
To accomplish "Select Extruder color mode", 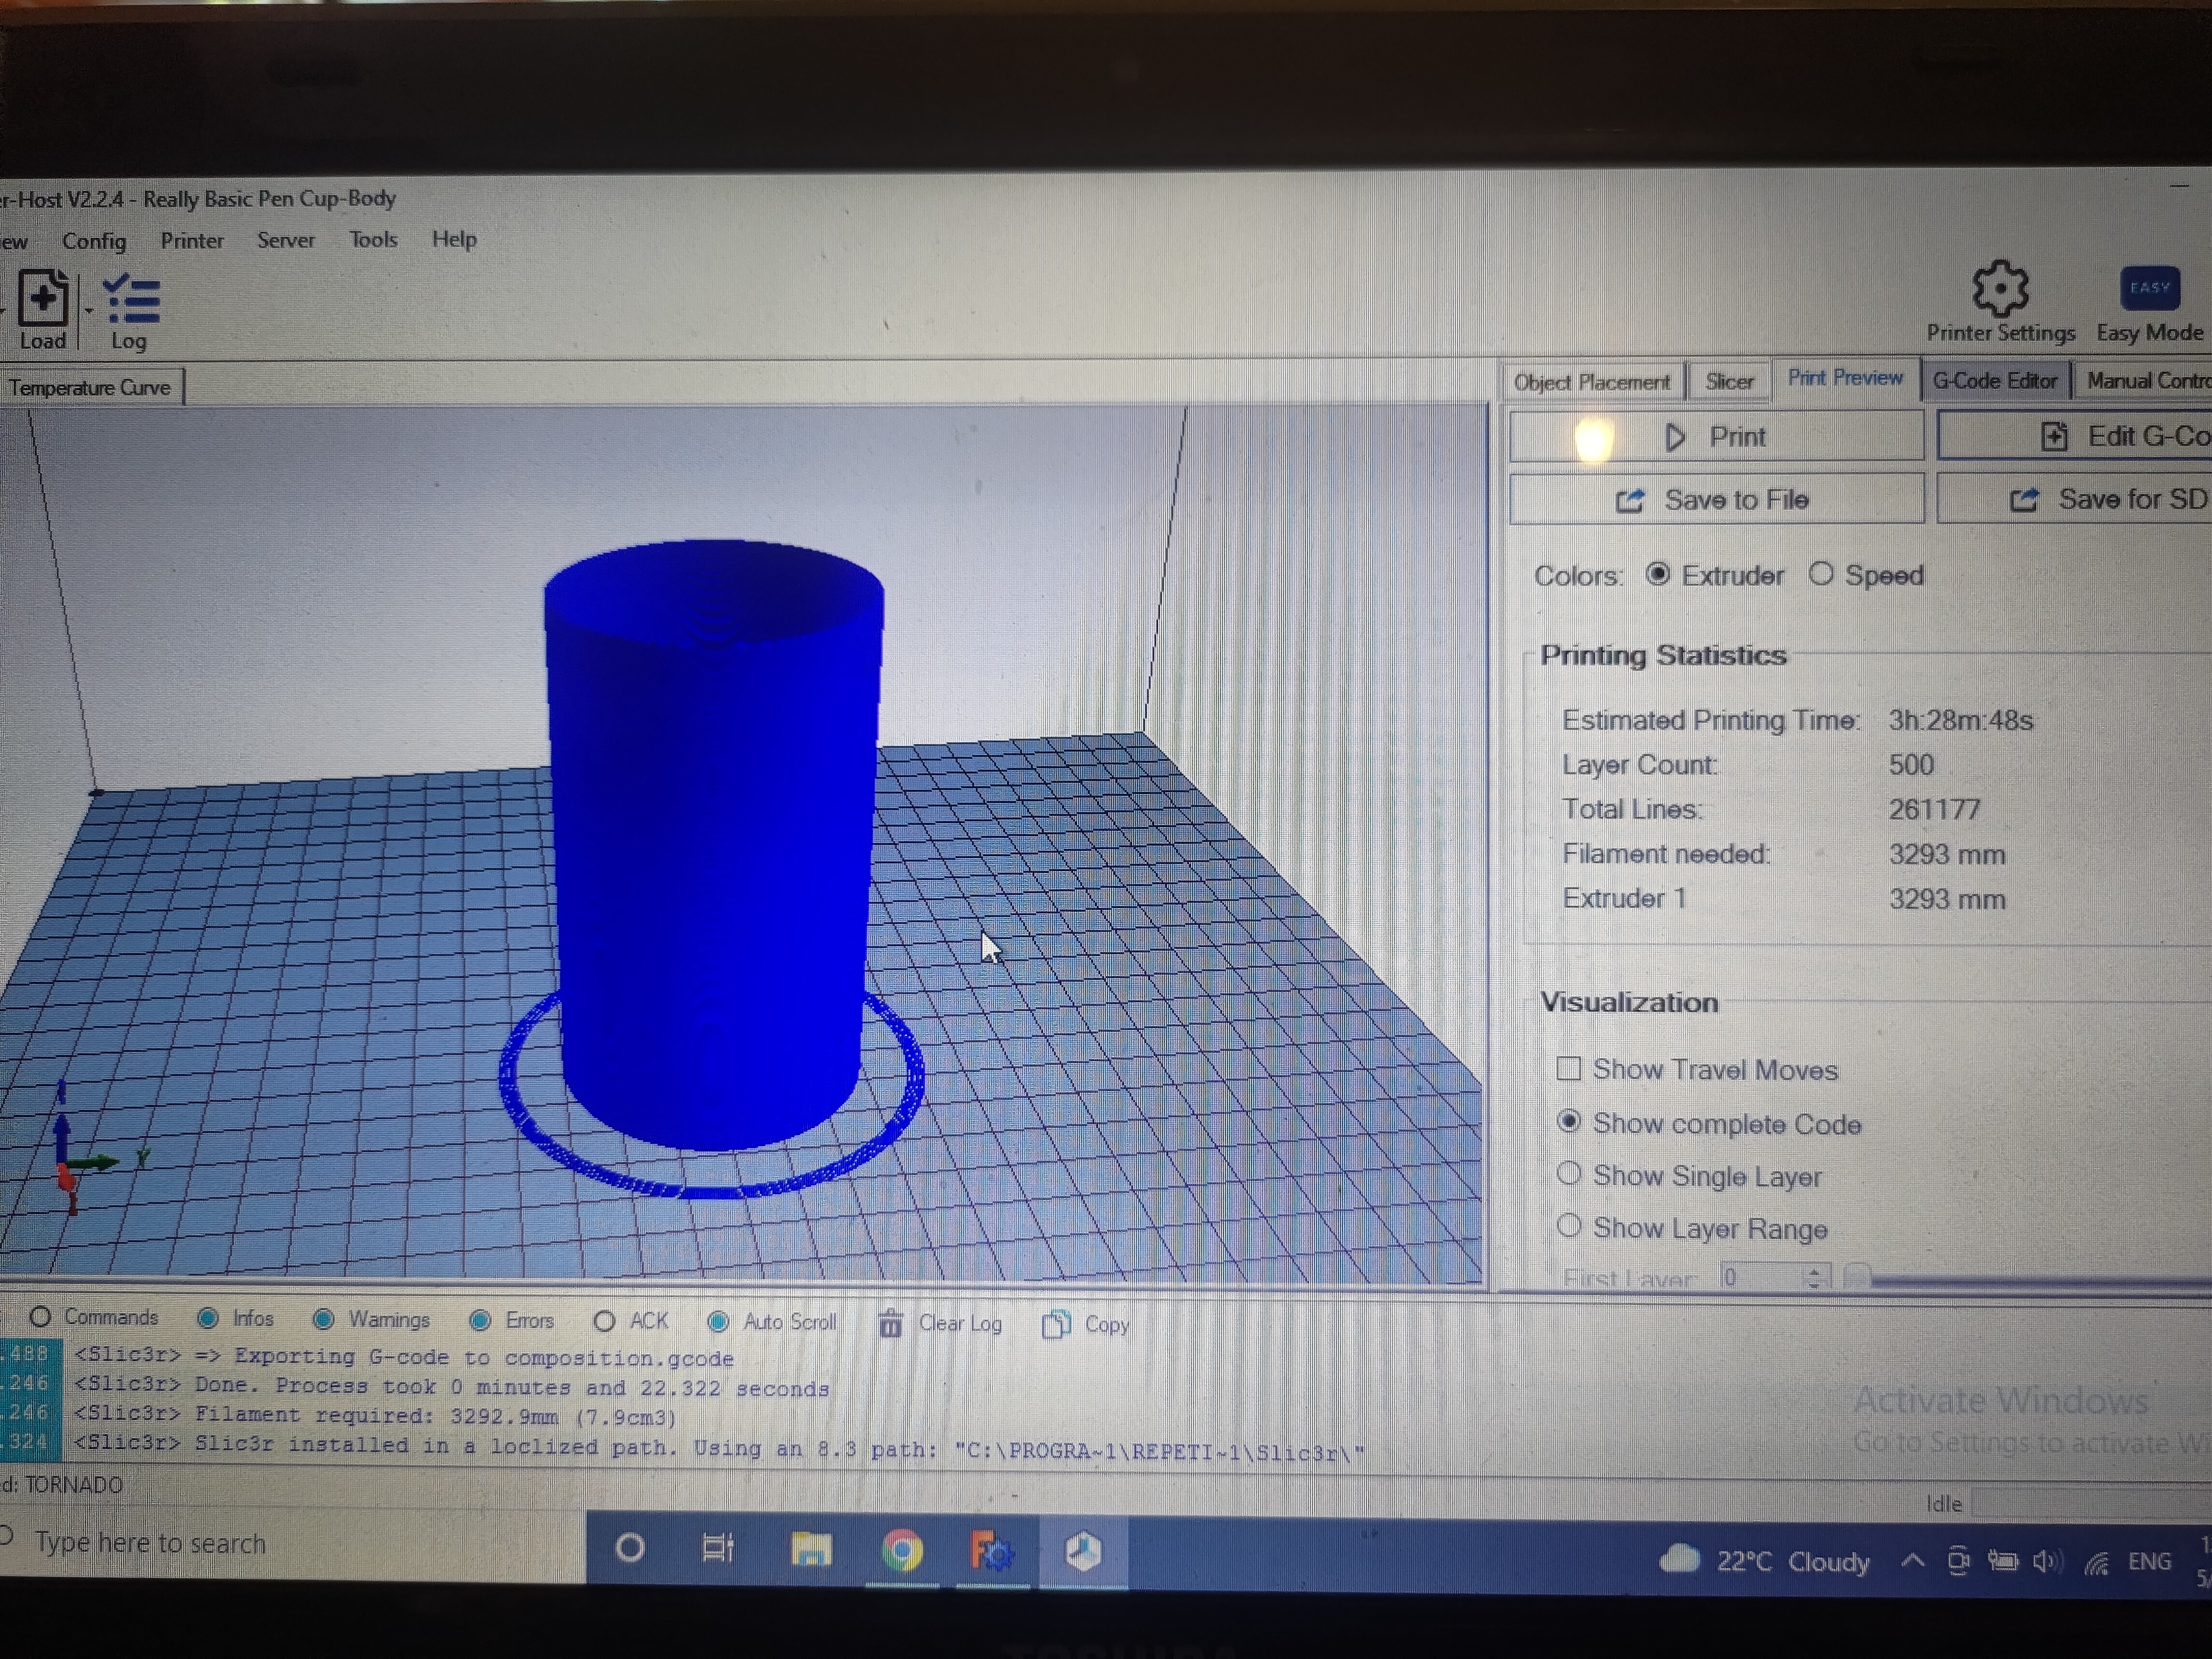I will (x=1658, y=574).
